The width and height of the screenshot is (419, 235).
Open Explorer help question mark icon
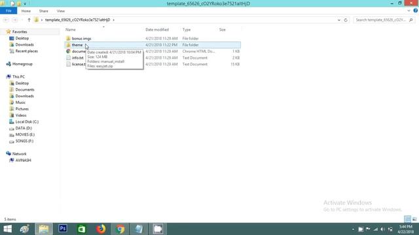click(x=415, y=10)
